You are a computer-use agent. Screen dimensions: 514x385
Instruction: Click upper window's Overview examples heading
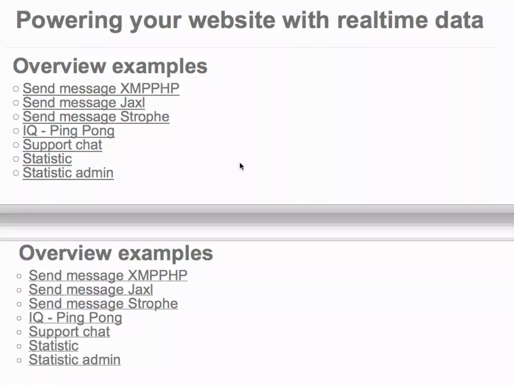point(110,66)
